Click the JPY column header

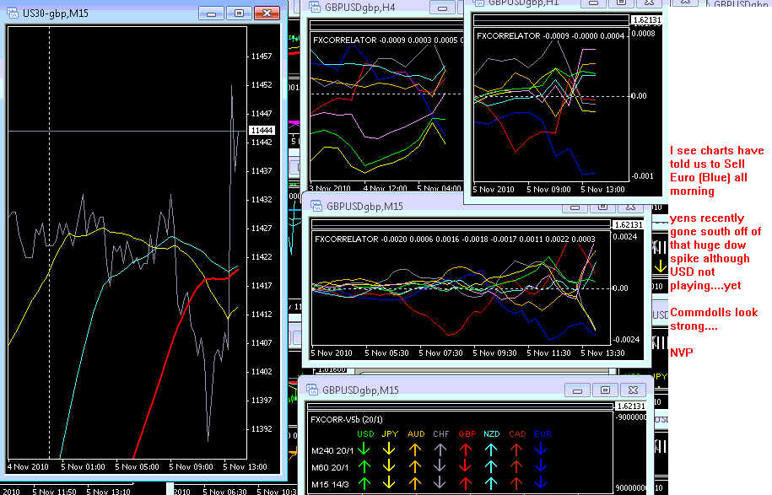tap(390, 434)
